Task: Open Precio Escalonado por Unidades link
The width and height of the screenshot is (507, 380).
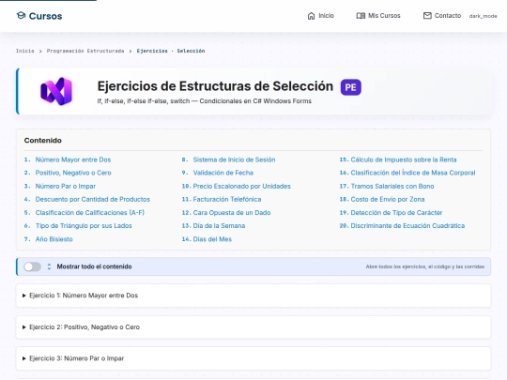Action: point(242,186)
